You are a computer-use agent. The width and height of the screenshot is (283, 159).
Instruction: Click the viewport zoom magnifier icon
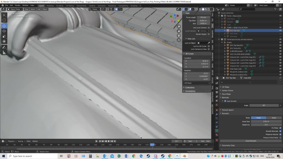[x=179, y=27]
